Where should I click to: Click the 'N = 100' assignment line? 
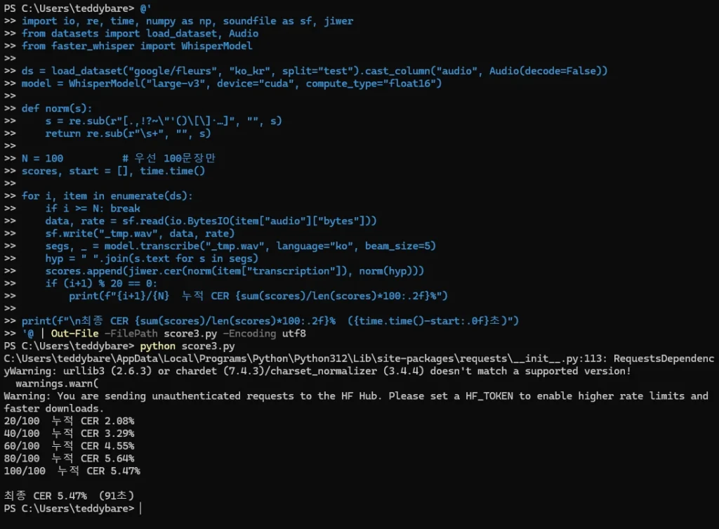click(42, 158)
